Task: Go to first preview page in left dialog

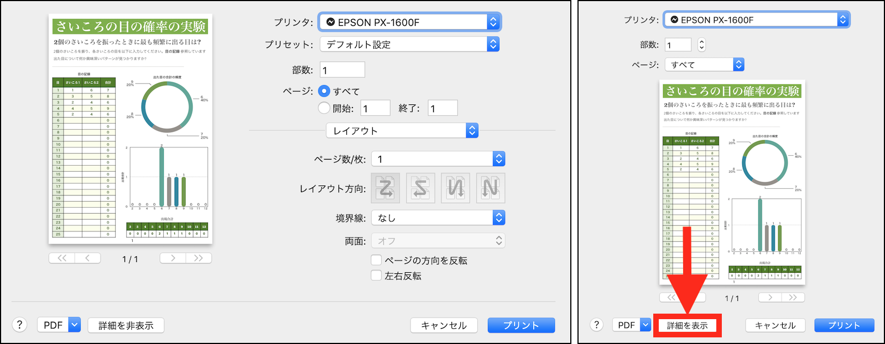Action: point(62,258)
